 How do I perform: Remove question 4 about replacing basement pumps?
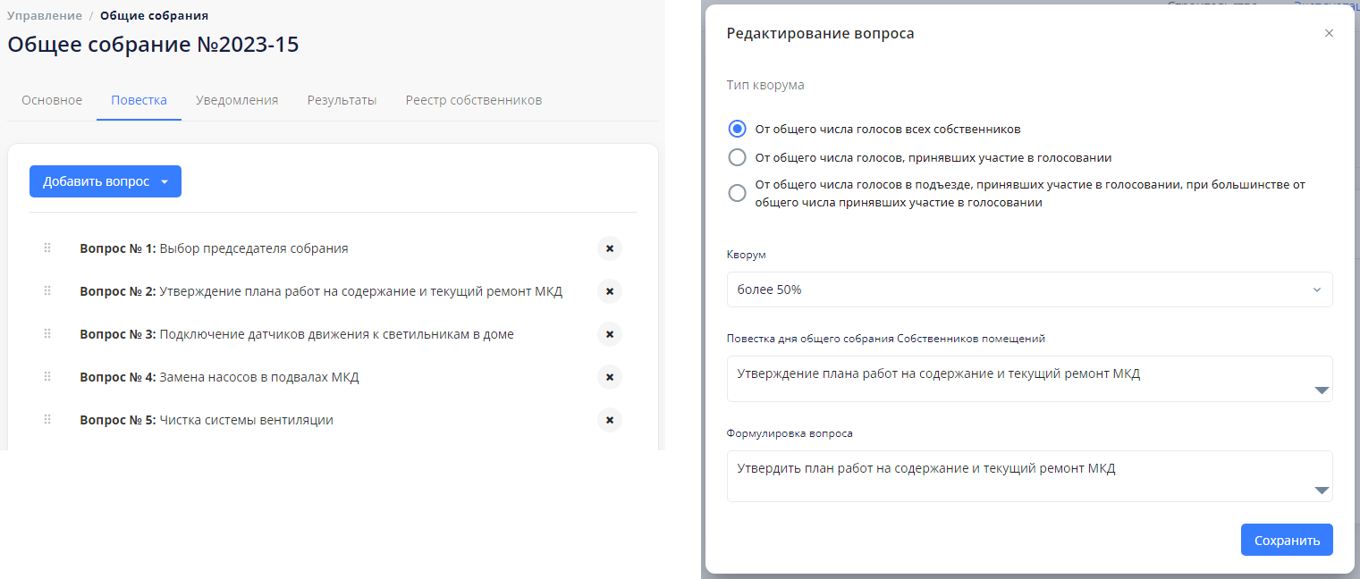point(609,377)
